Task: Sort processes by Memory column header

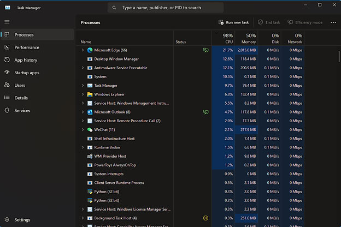Action: (x=246, y=38)
